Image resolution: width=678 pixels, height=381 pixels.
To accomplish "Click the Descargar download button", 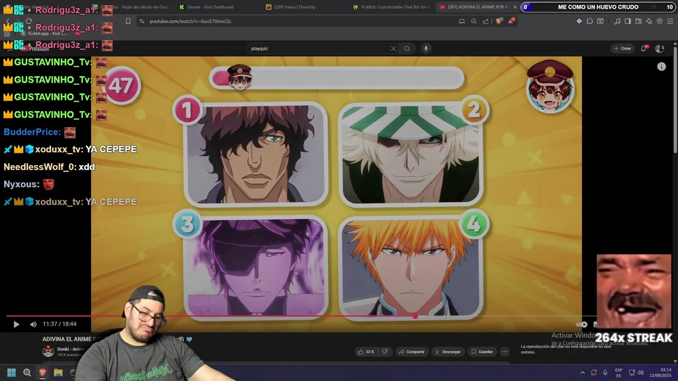I will [447, 351].
